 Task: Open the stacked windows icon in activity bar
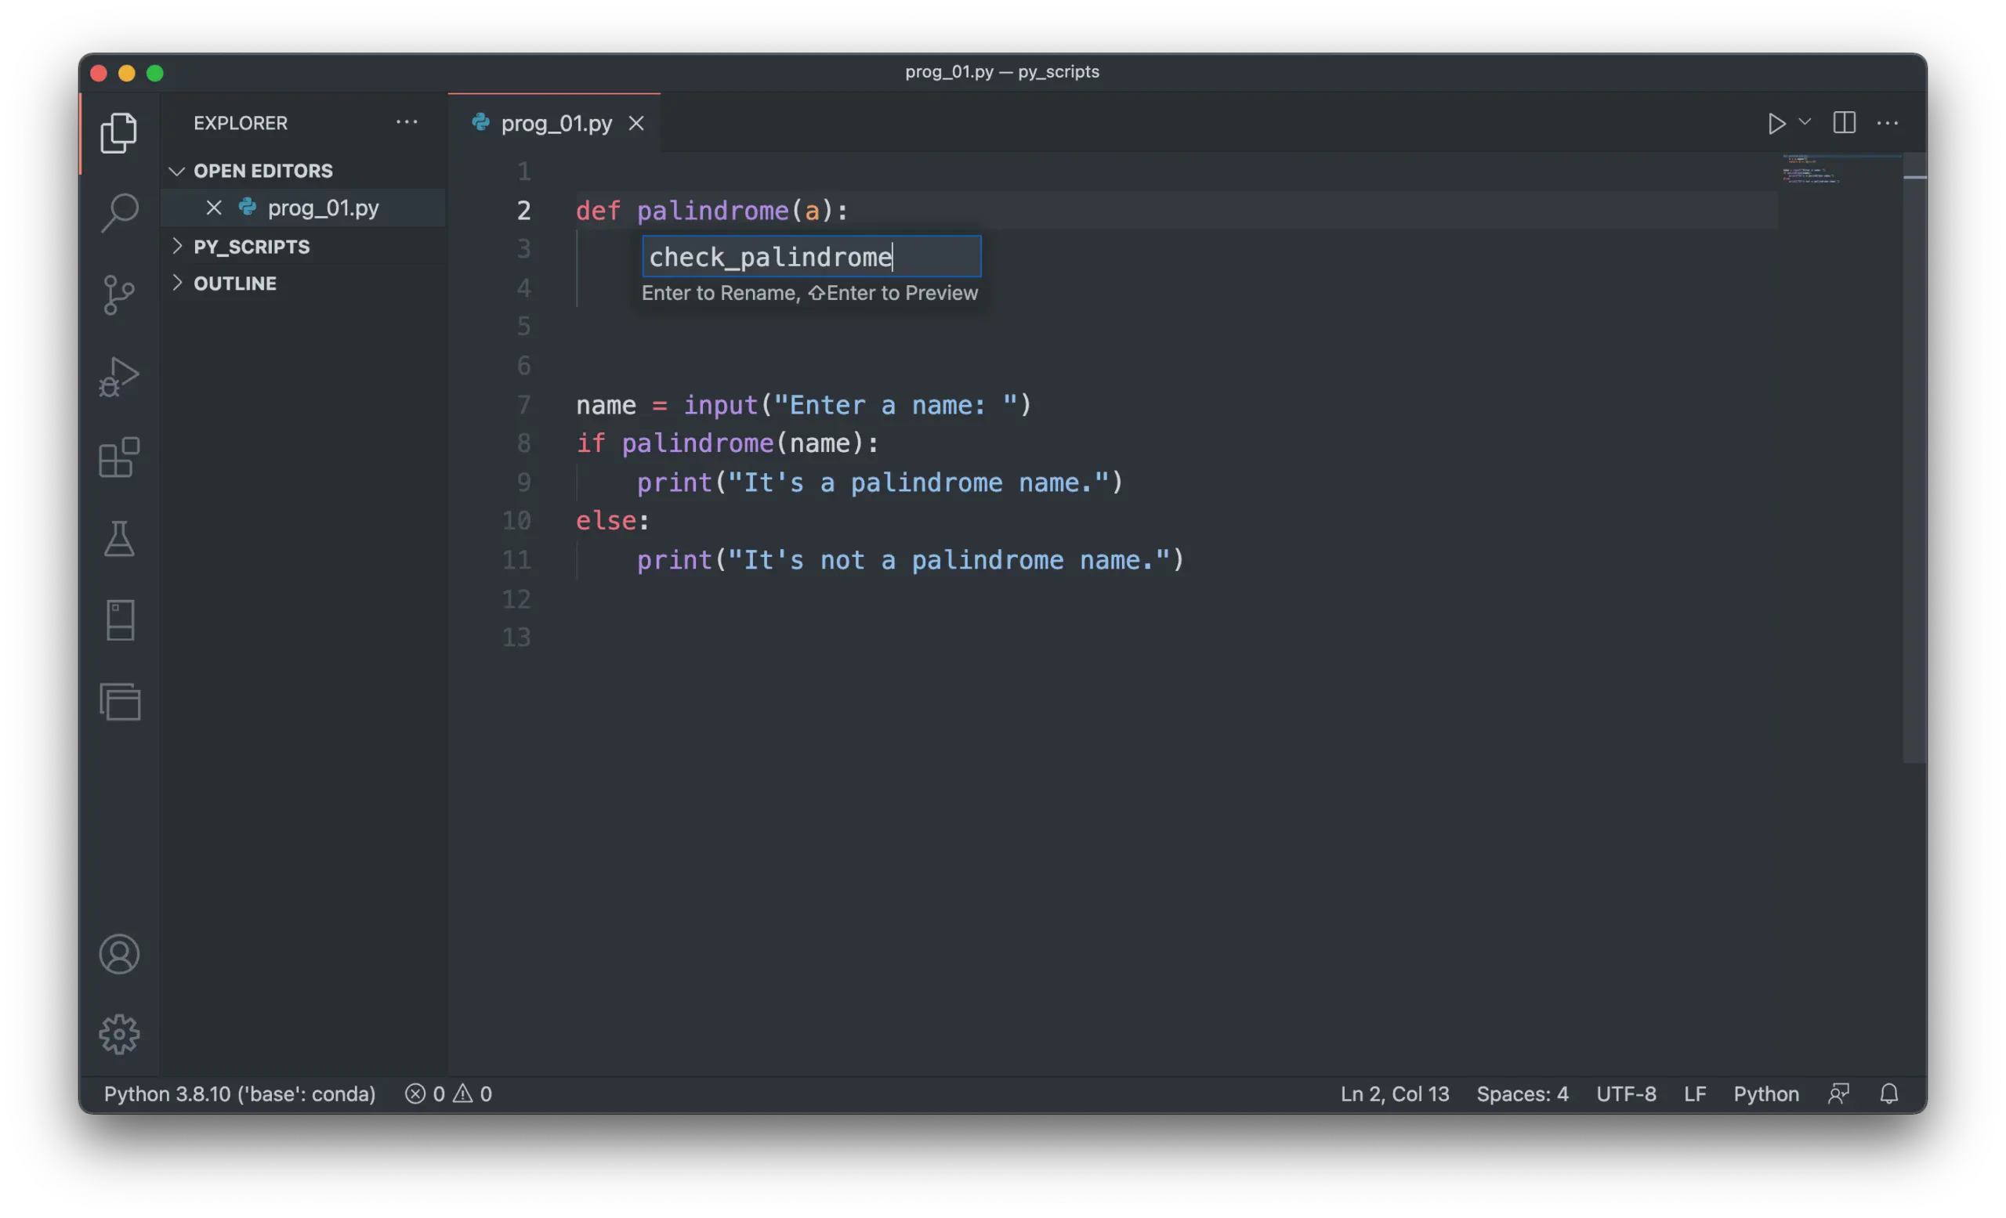[120, 701]
